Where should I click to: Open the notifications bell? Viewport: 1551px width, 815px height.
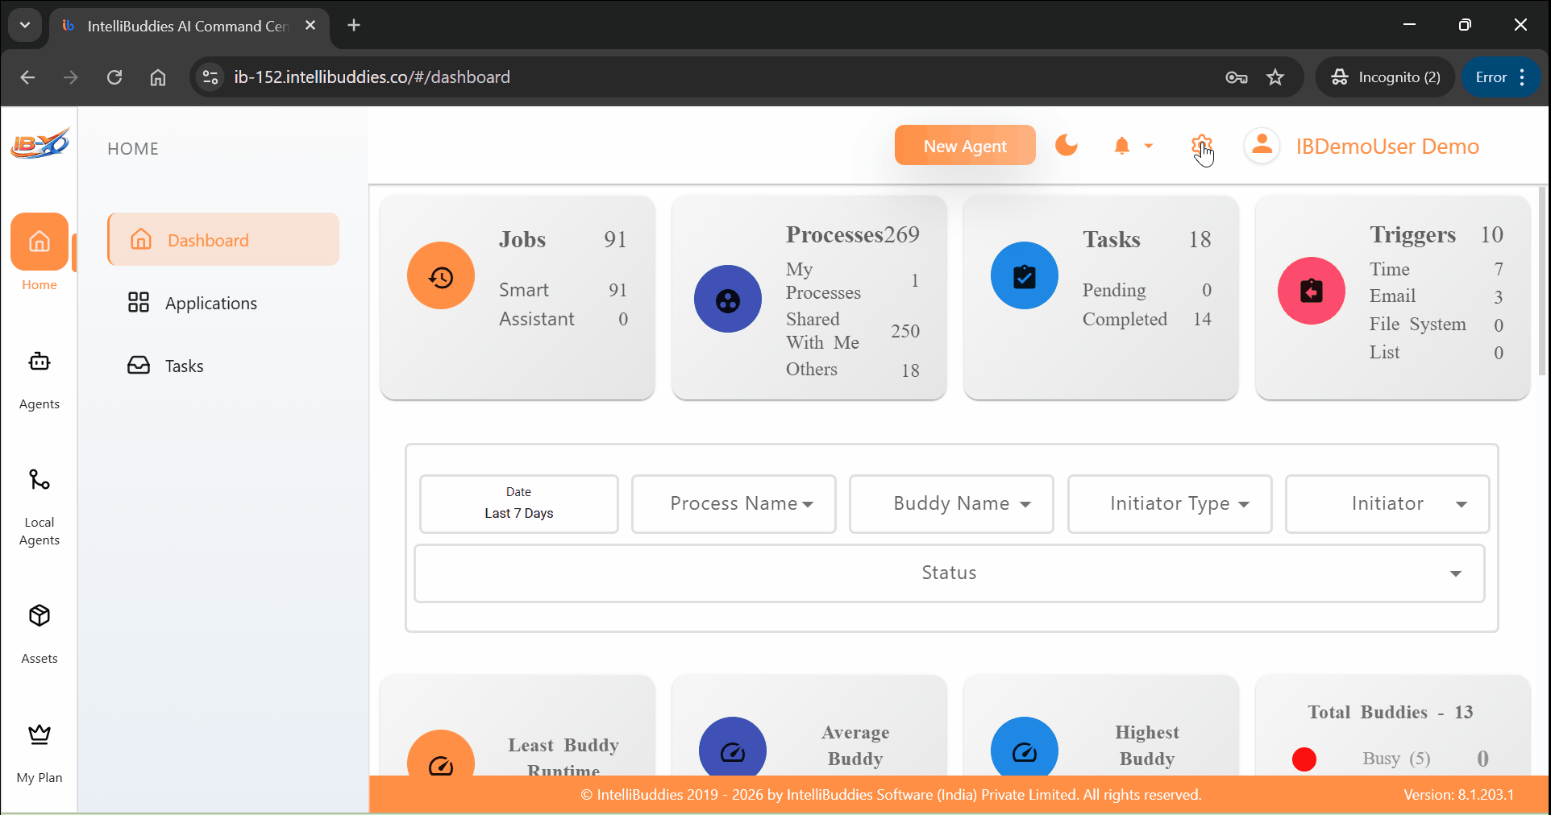coord(1121,146)
